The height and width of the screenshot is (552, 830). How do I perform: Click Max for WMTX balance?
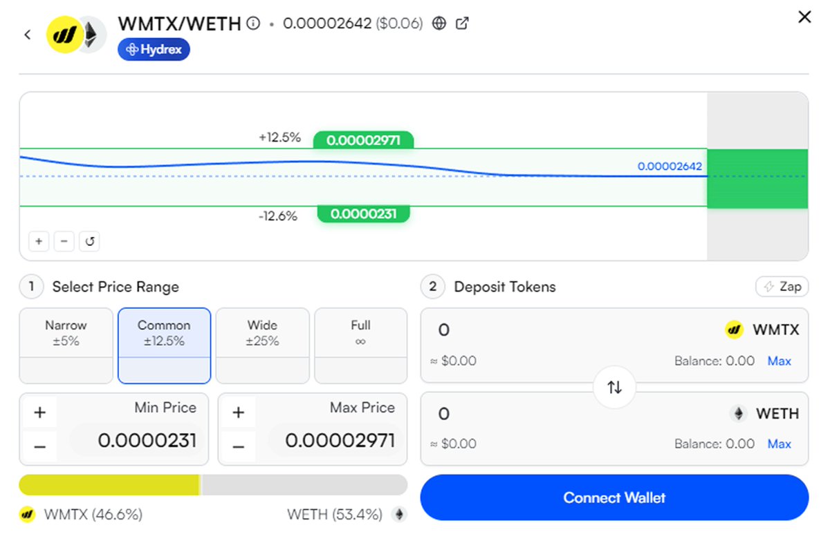(x=780, y=361)
